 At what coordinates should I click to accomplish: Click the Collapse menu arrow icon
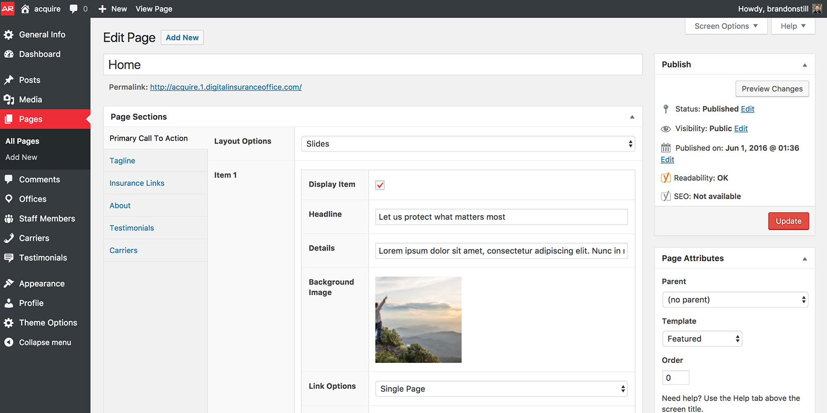tap(9, 342)
